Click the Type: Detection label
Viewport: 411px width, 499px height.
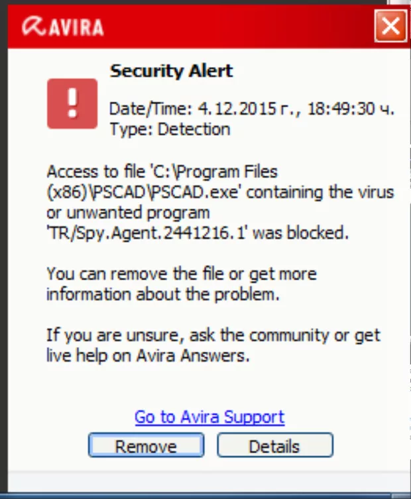click(x=170, y=129)
